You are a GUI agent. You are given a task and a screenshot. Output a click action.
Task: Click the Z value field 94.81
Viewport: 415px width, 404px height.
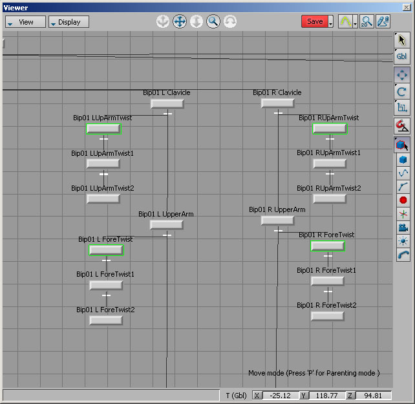coord(373,396)
